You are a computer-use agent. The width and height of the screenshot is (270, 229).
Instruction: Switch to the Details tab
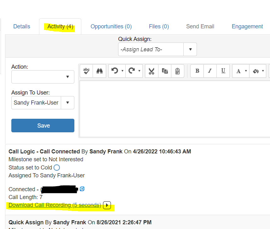point(22,26)
